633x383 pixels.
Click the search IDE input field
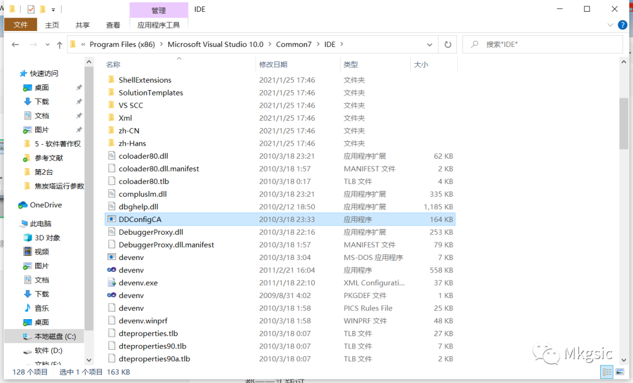tap(542, 45)
